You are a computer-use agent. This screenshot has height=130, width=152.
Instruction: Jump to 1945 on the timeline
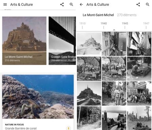click(x=125, y=23)
